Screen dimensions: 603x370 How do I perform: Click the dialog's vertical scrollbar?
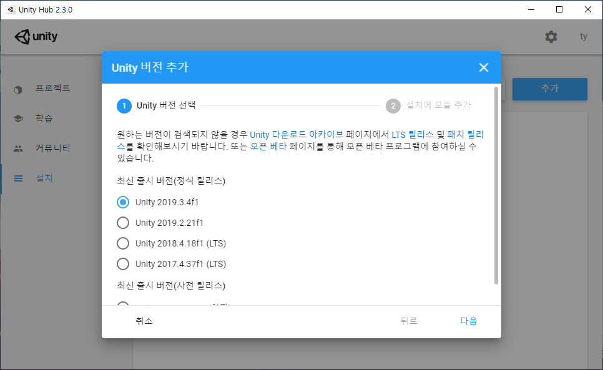point(496,185)
